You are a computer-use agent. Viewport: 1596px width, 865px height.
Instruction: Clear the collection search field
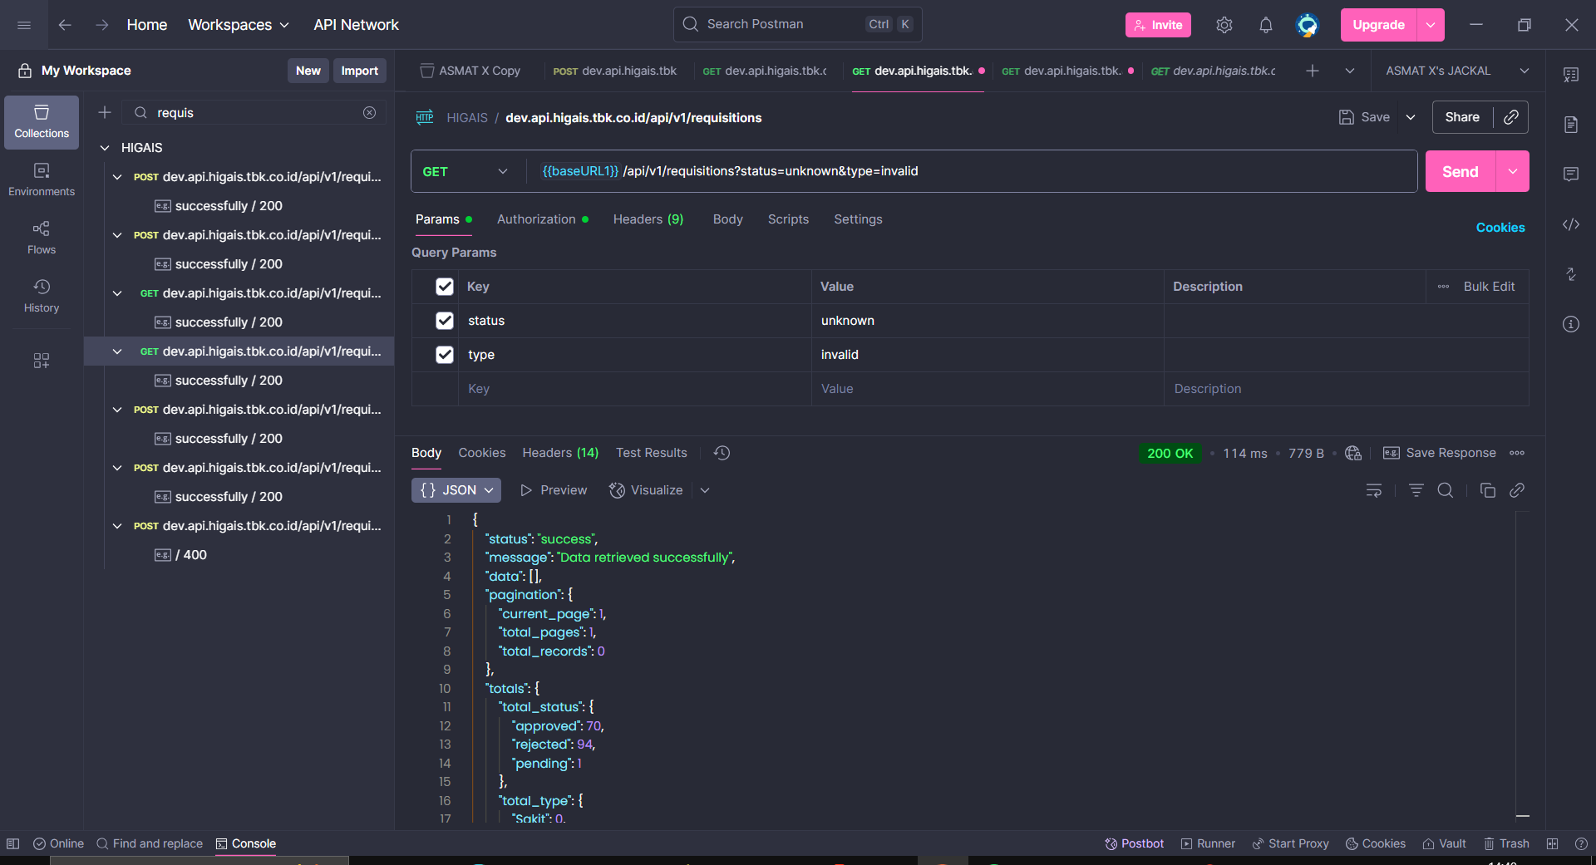[370, 112]
